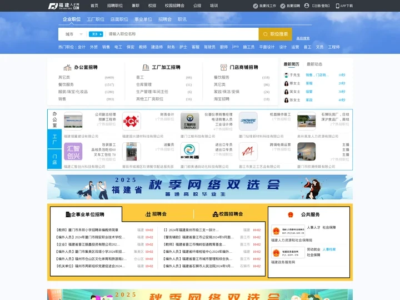Open the 福建政务服务网 logo image
This screenshot has width=400, height=300.
tap(288, 253)
